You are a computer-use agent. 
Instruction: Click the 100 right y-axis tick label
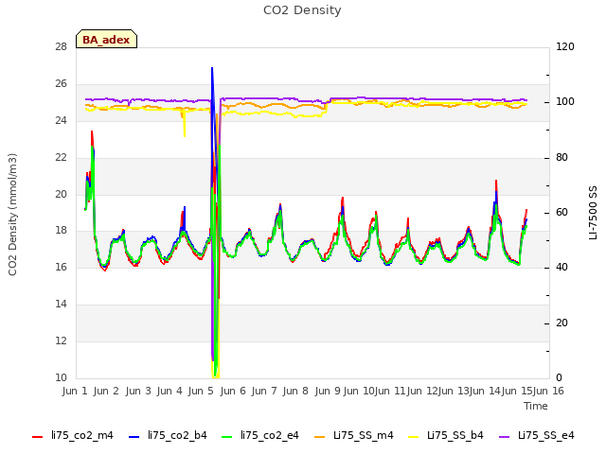pyautogui.click(x=565, y=102)
